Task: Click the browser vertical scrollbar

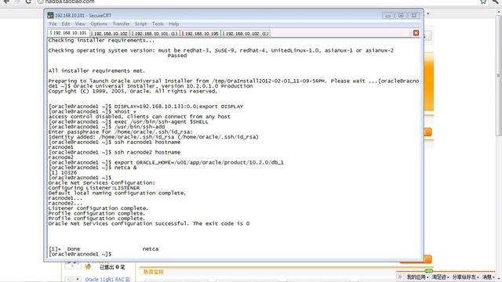Action: pos(499,75)
